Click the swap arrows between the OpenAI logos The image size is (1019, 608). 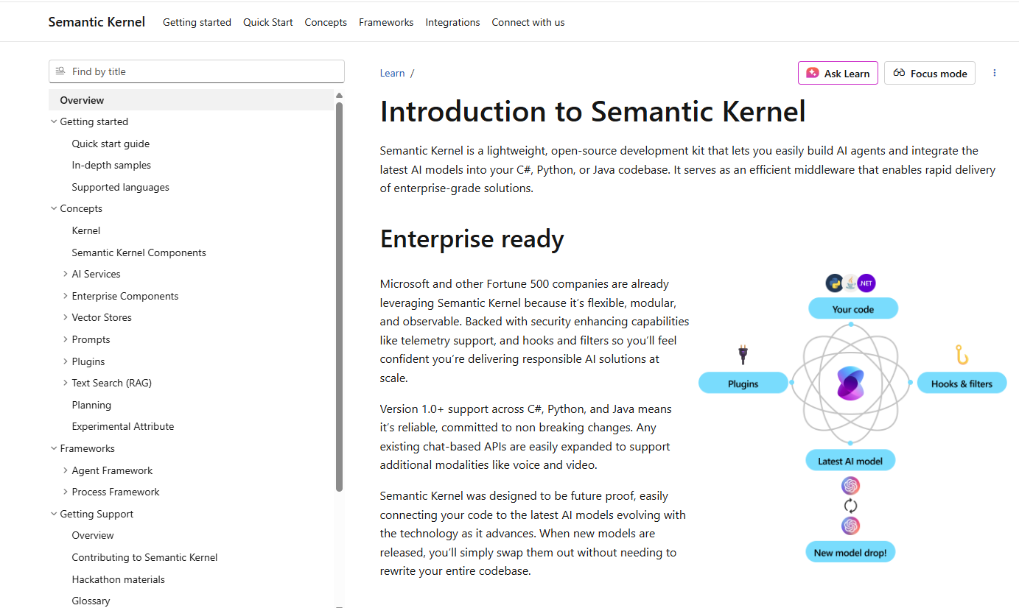click(850, 506)
